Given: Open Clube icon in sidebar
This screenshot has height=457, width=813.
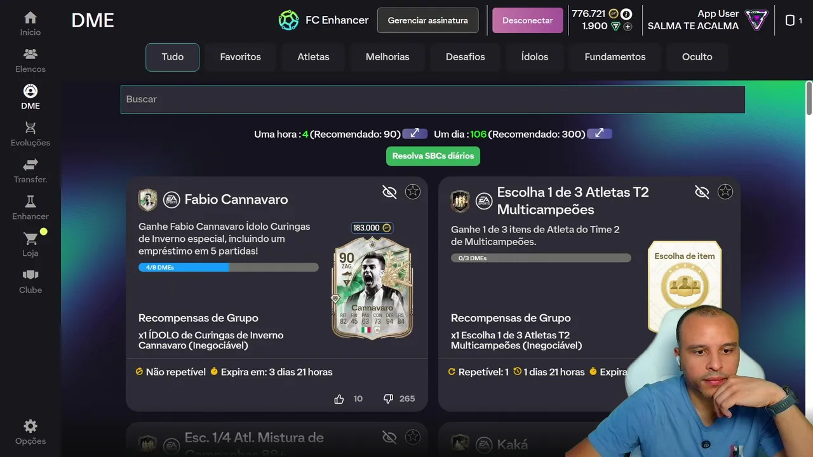Looking at the screenshot, I should [30, 275].
